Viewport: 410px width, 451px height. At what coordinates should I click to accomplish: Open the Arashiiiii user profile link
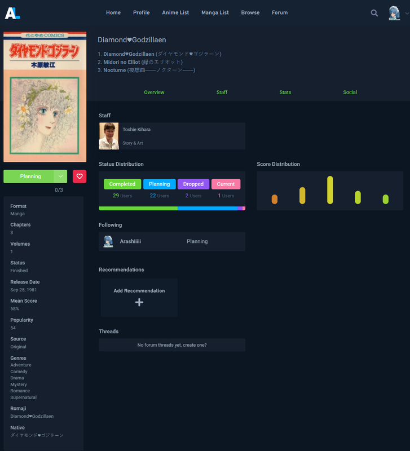[x=130, y=241]
